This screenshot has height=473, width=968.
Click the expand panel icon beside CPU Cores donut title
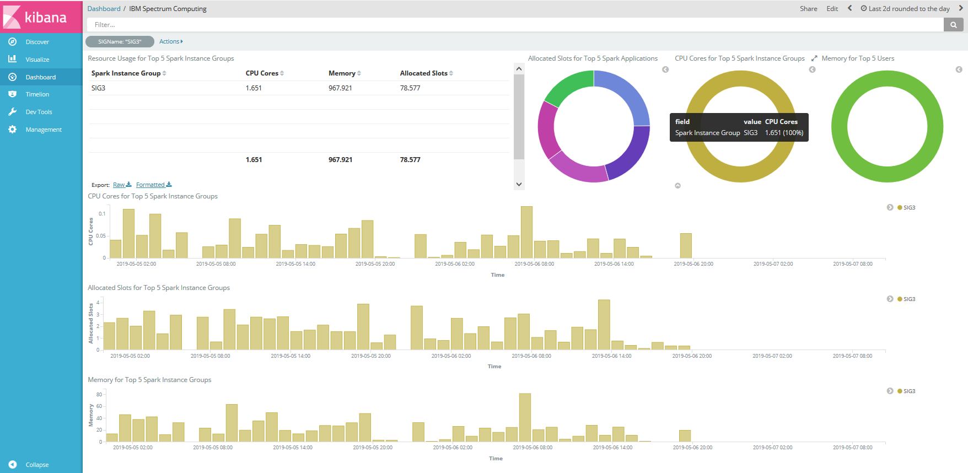click(x=814, y=58)
